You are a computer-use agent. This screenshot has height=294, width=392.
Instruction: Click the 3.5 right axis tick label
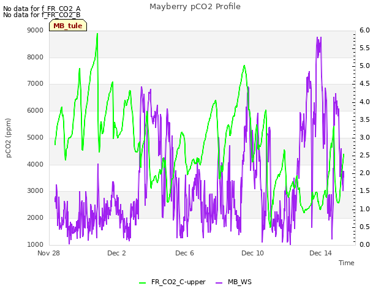point(364,119)
